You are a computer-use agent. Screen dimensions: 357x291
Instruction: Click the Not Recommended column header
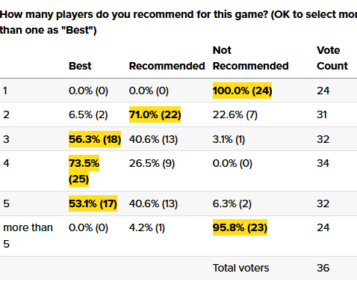click(250, 58)
